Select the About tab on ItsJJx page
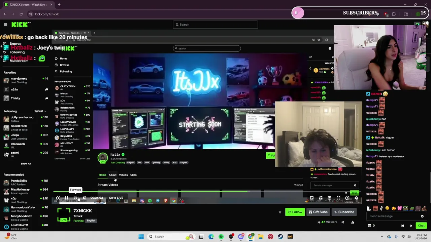The height and width of the screenshot is (242, 431). [112, 175]
